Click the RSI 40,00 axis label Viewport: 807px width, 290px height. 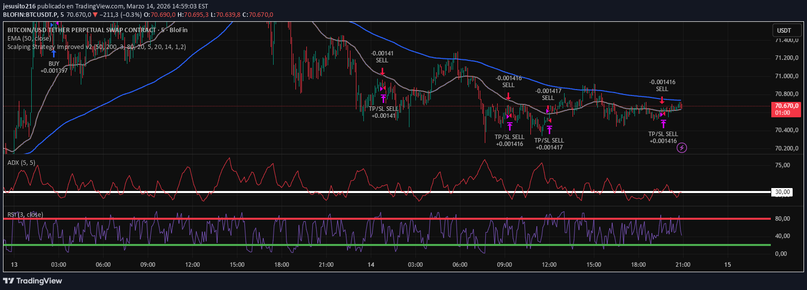[x=782, y=236]
